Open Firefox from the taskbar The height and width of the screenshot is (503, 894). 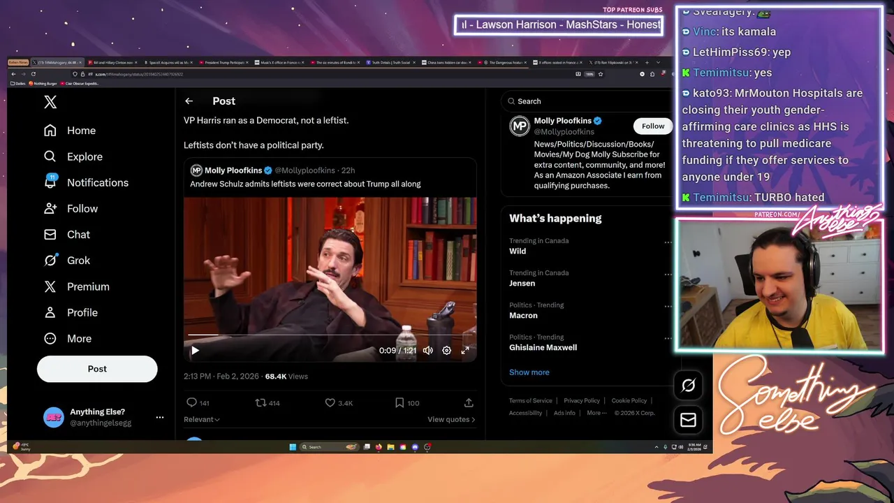tap(379, 447)
